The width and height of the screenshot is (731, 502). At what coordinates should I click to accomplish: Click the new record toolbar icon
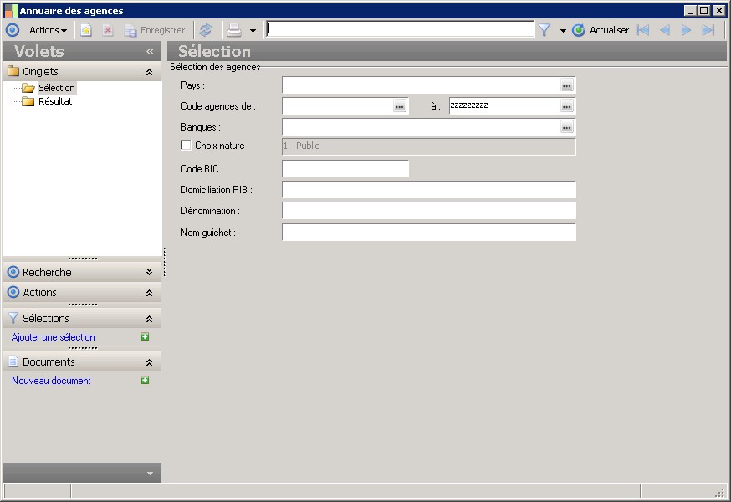click(x=86, y=30)
